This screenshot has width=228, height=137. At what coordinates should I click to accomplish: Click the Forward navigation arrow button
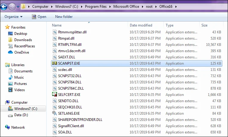(x=12, y=7)
